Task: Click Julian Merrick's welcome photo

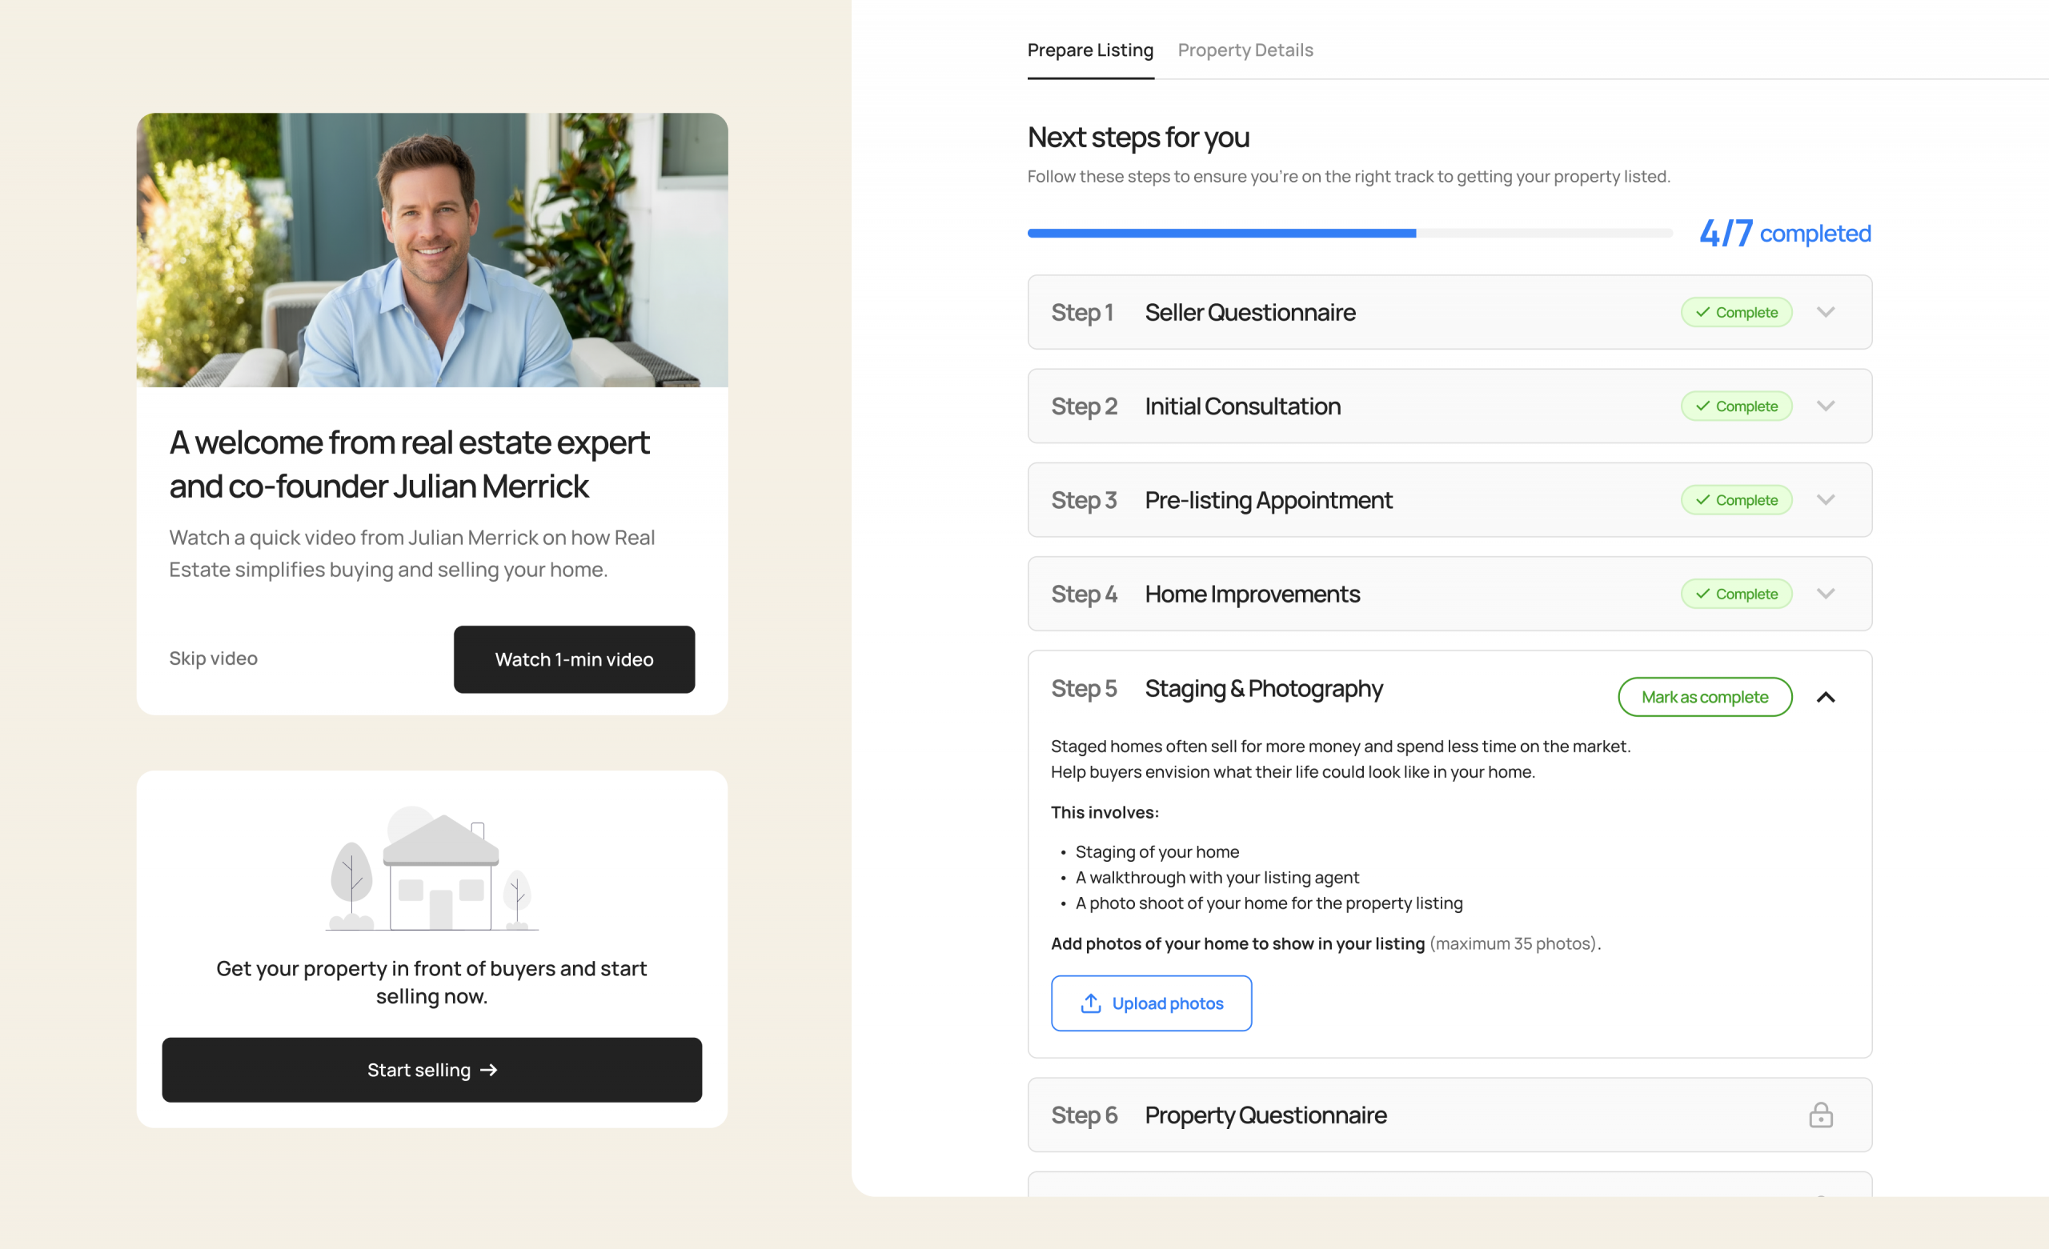Action: point(431,250)
